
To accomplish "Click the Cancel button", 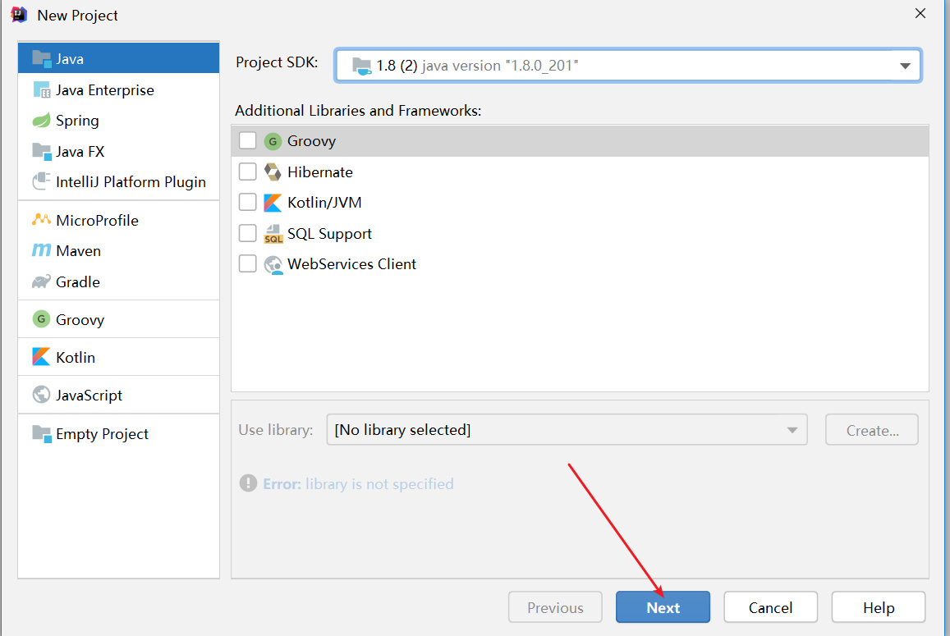I will click(x=770, y=607).
